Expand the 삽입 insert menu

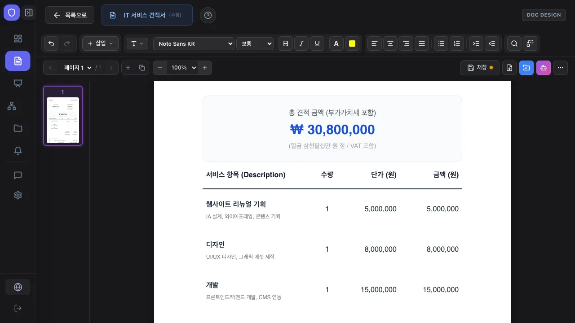[x=100, y=44]
